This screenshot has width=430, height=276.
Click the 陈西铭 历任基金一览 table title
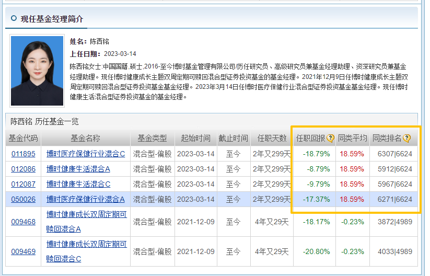[x=45, y=122]
